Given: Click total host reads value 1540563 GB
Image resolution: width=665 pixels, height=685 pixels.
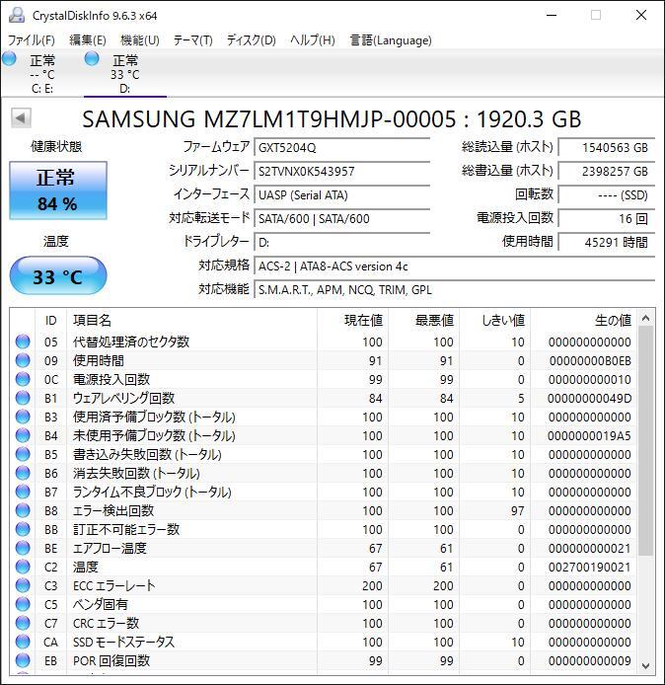Looking at the screenshot, I should (607, 148).
